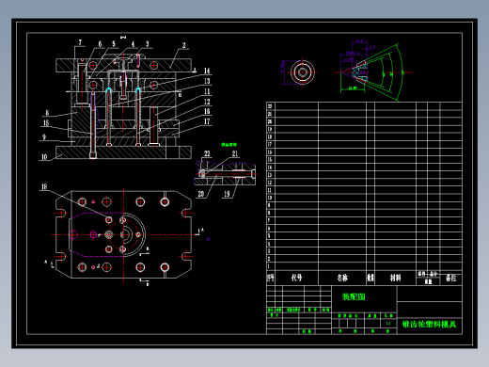Click the green caption above the detail view

coord(229,145)
